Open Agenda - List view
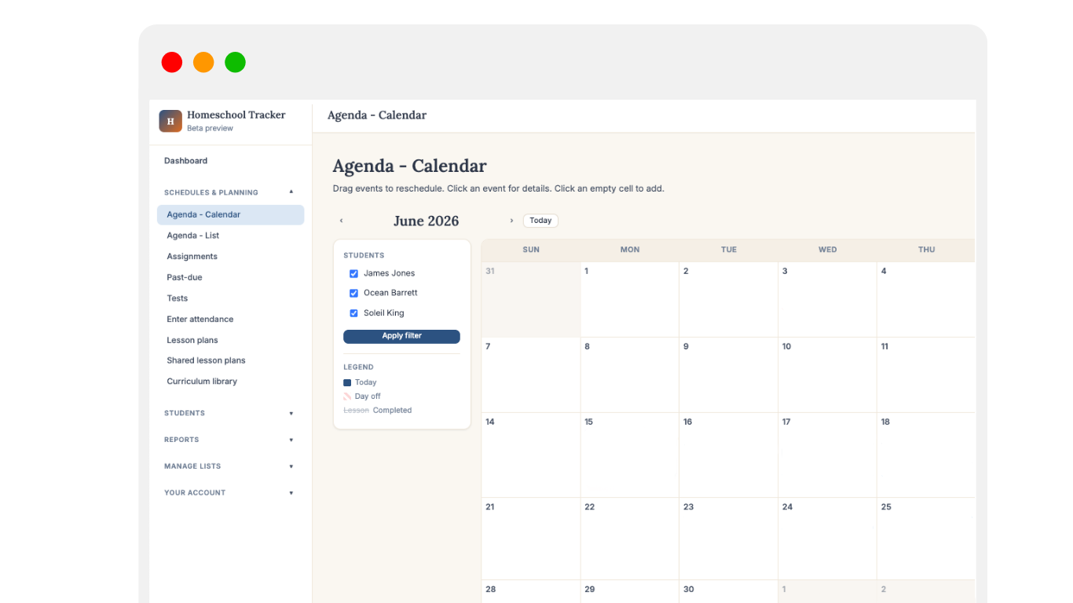Screen dimensions: 1073x603 [231, 236]
